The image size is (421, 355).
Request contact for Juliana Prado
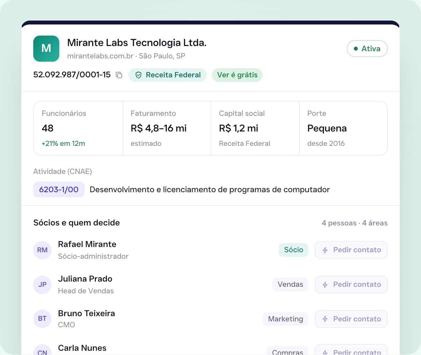click(x=351, y=285)
